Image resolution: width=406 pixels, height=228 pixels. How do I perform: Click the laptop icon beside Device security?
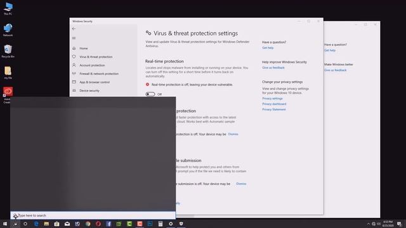click(74, 91)
